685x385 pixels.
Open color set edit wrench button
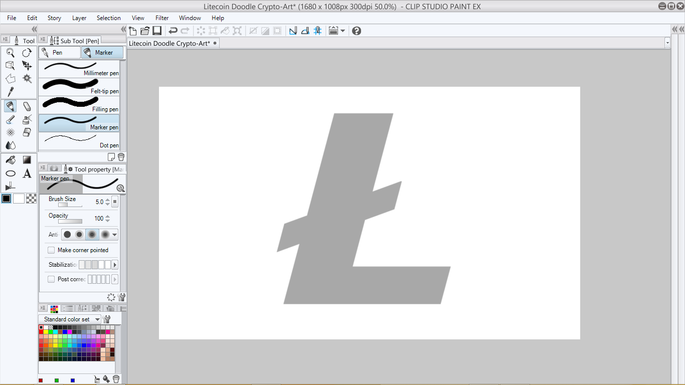click(x=106, y=319)
